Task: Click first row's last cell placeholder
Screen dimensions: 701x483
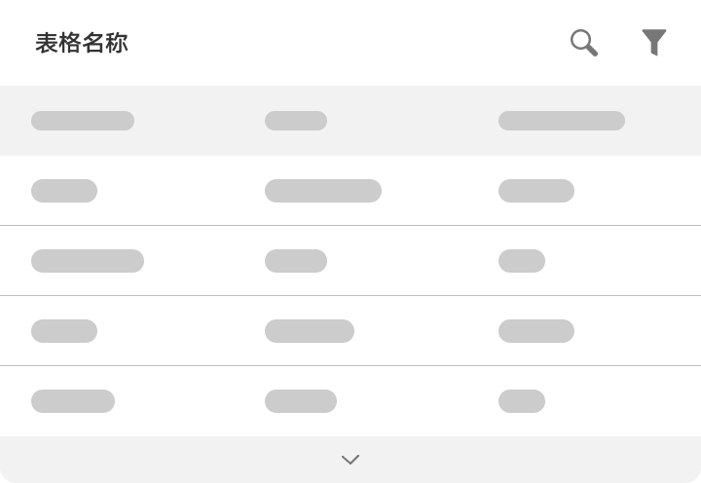Action: (x=536, y=191)
